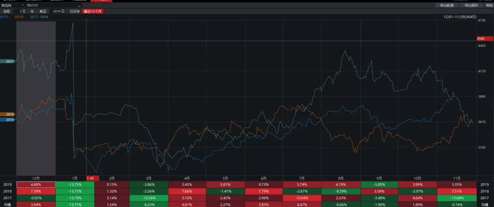Click the 导出图形 export chart button
494x207 pixels.
click(x=471, y=5)
